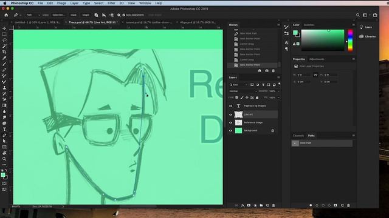389x218 pixels.
Task: Select the Horizontal Type tool
Action: coord(4,129)
